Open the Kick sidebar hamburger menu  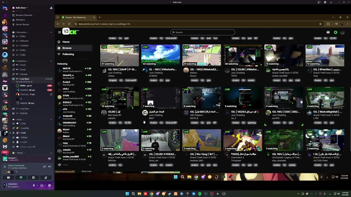pyautogui.click(x=59, y=32)
